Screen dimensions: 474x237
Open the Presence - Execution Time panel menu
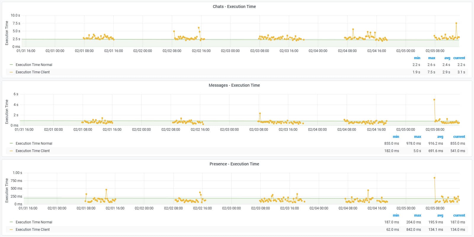pos(234,164)
